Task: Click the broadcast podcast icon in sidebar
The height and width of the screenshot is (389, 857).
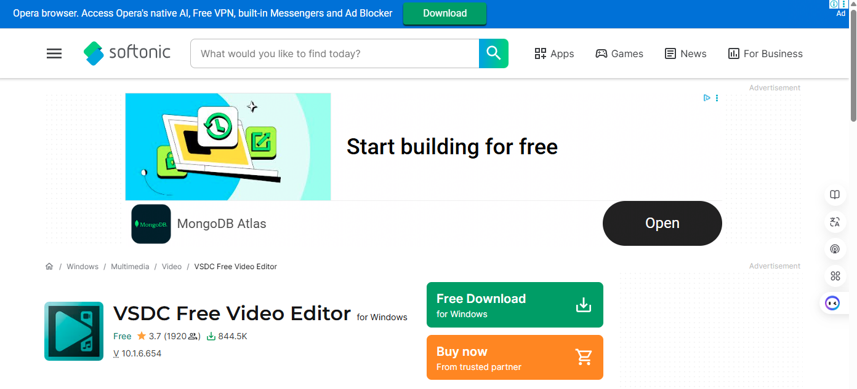Action: tap(835, 249)
